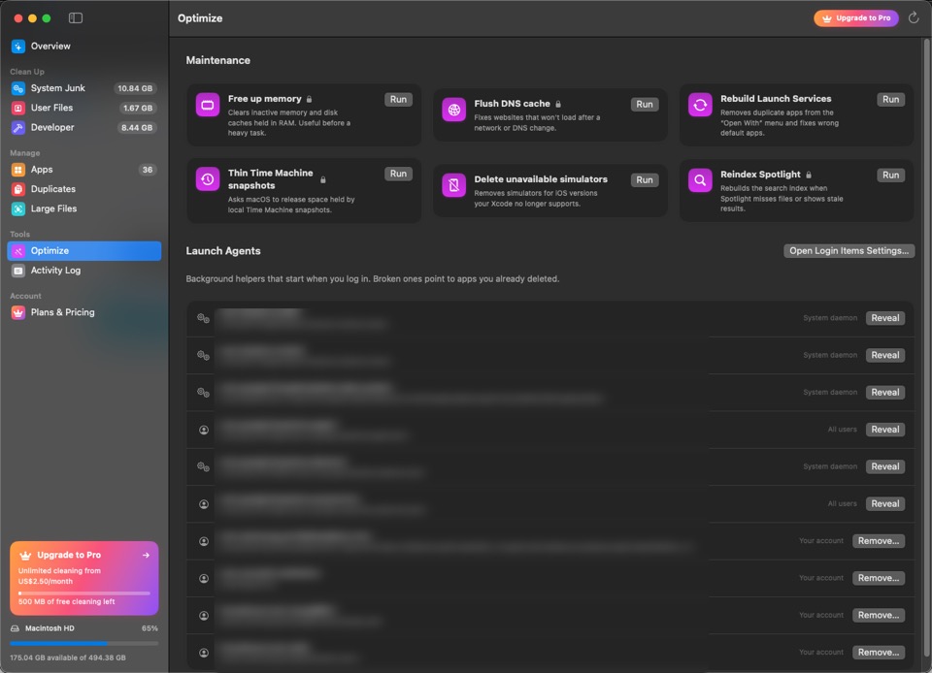Click Remove for the last Your account agent
This screenshot has width=932, height=673.
[879, 653]
